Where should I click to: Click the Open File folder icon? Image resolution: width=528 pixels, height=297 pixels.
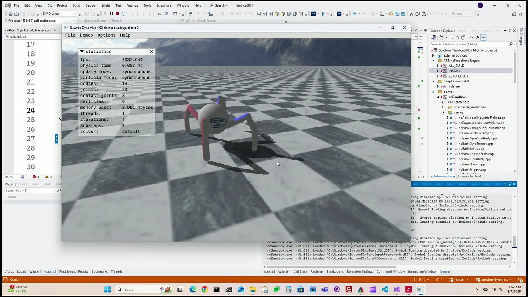[391, 14]
